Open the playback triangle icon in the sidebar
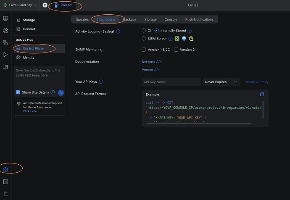 pos(5,55)
